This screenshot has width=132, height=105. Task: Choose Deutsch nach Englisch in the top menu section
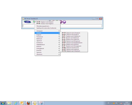pyautogui.click(x=47, y=24)
